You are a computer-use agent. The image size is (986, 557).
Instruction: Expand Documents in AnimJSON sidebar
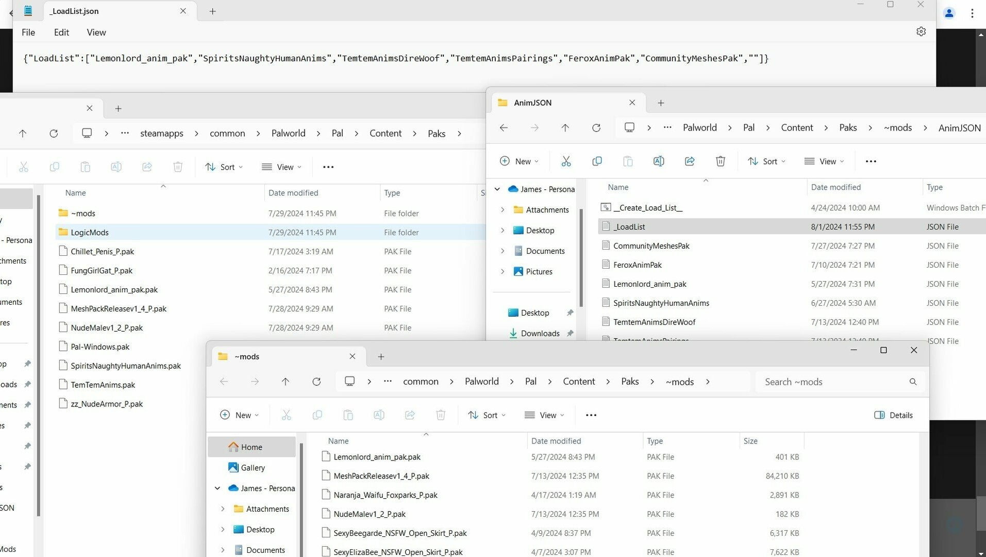coord(503,251)
